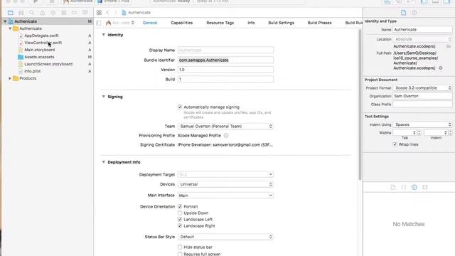Open the Project Format dropdown

422,87
